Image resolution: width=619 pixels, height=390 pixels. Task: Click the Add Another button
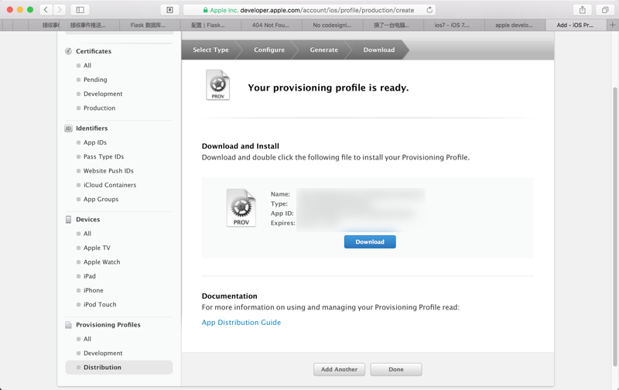[339, 369]
